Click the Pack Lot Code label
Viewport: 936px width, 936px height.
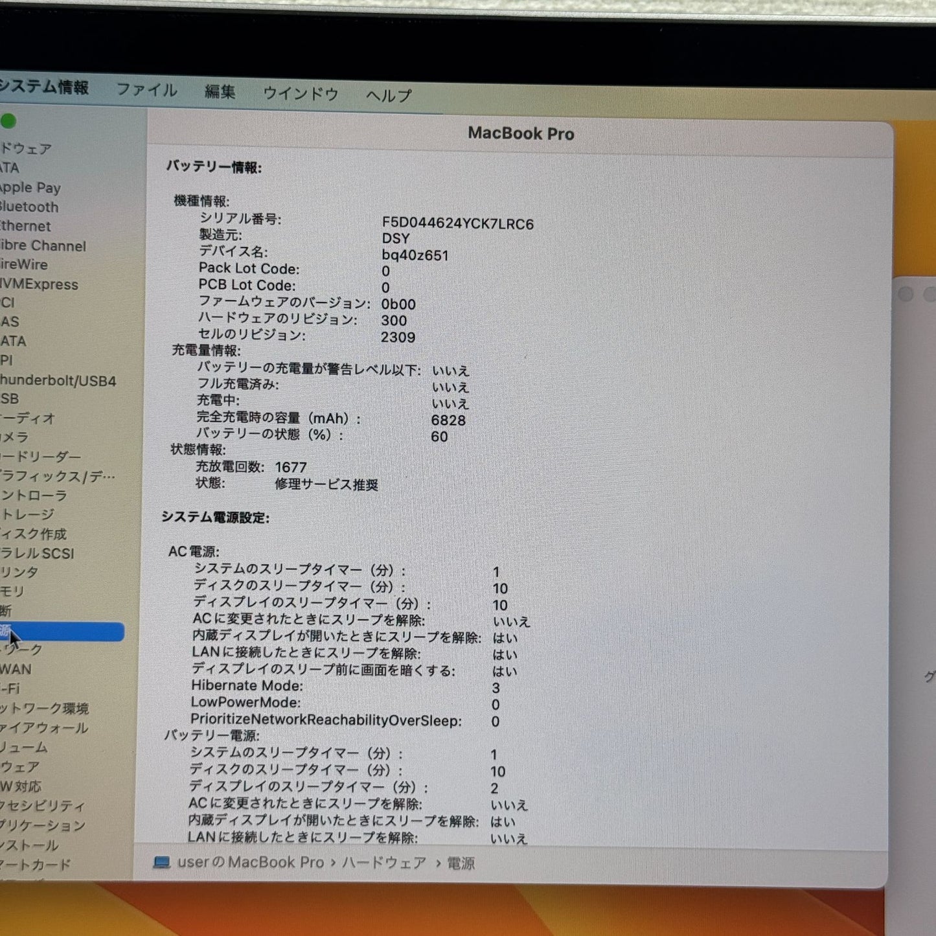coord(249,268)
